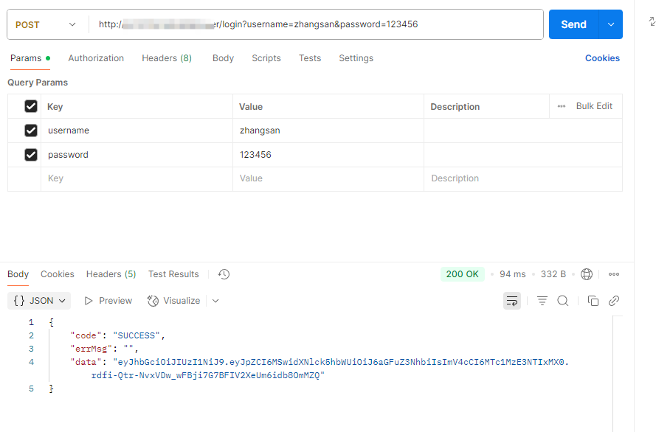
Task: Click response line number 4
Action: (x=31, y=362)
